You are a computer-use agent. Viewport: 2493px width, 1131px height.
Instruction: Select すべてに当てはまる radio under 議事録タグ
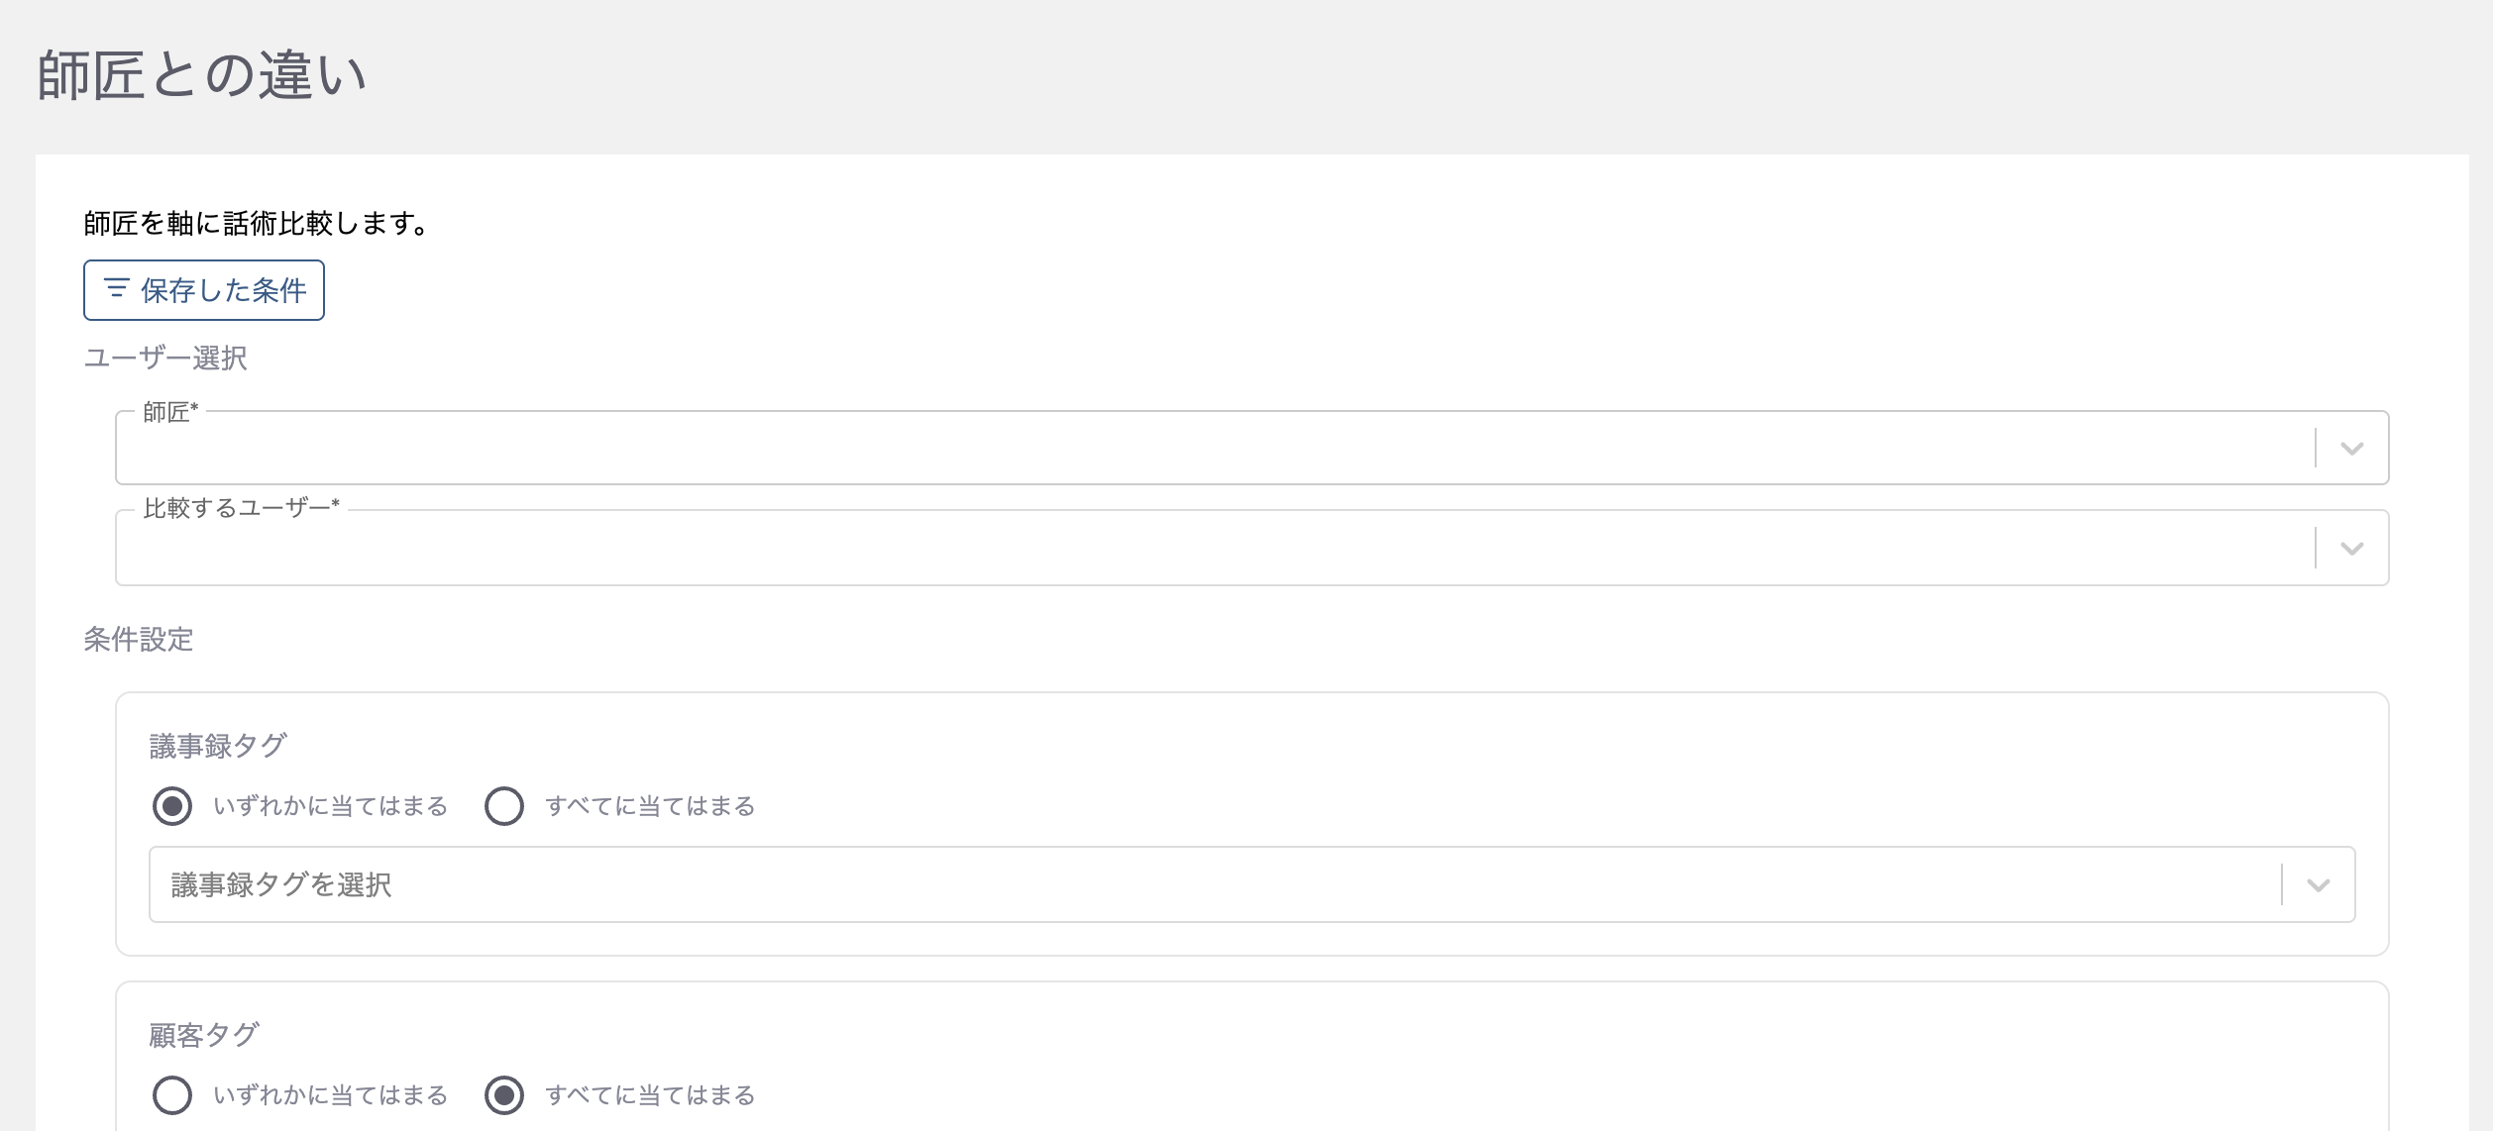(504, 806)
